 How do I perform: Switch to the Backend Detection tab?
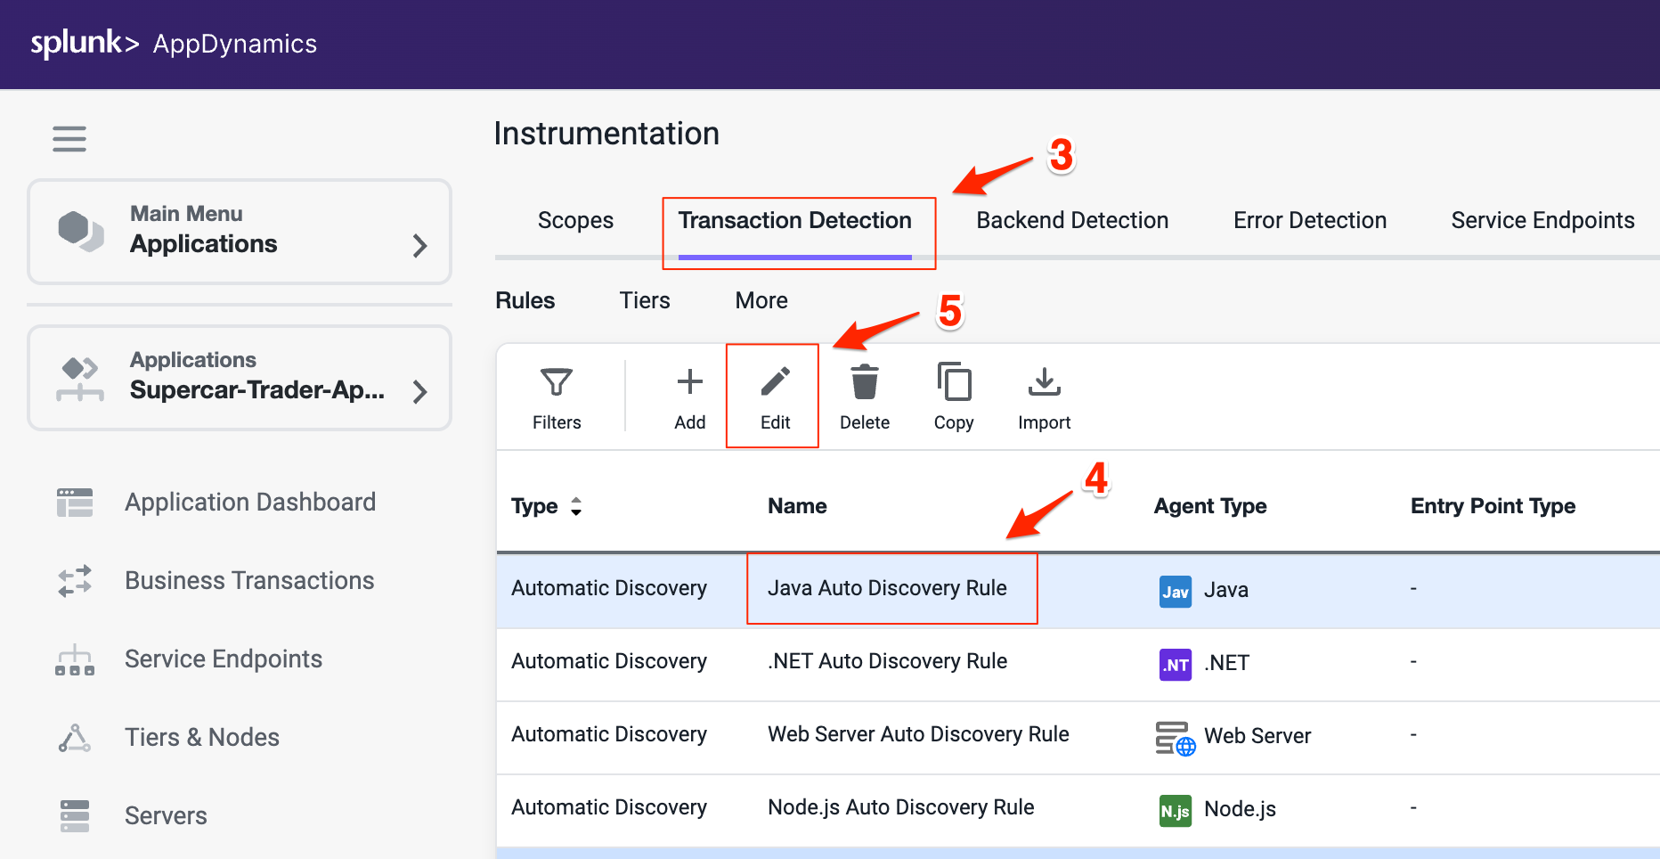1072,220
